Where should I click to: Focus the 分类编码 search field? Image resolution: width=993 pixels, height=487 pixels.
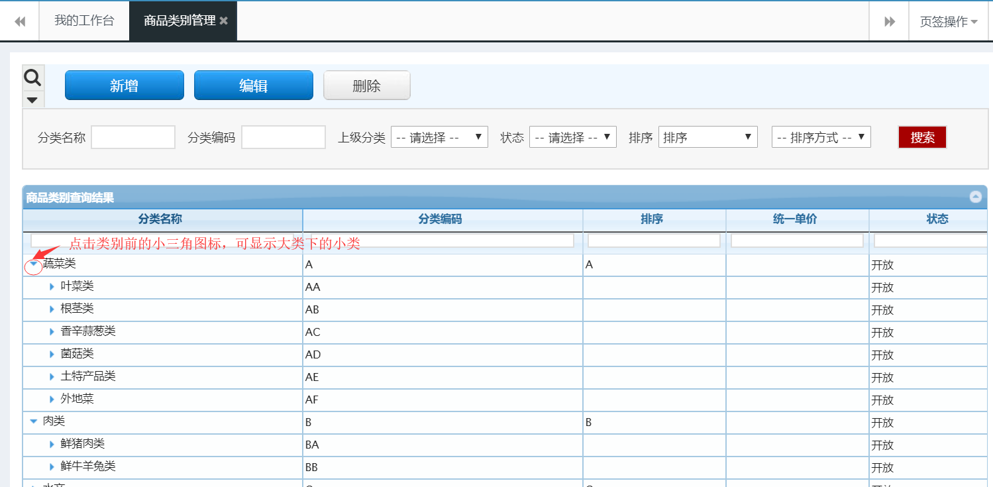(284, 137)
